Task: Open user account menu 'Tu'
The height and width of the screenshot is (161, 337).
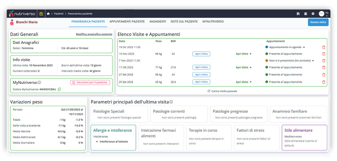Action: pos(323,14)
